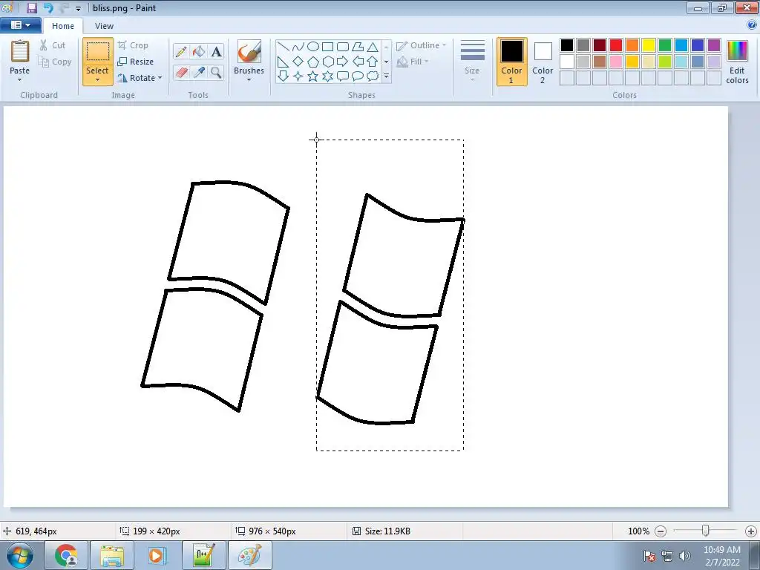Select the Right arrow shape
This screenshot has width=760, height=570.
343,62
